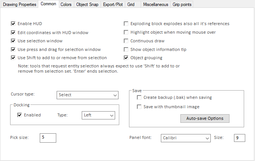Switch to the Miscellaneous tab
This screenshot has height=161, width=255.
pyautogui.click(x=156, y=4)
